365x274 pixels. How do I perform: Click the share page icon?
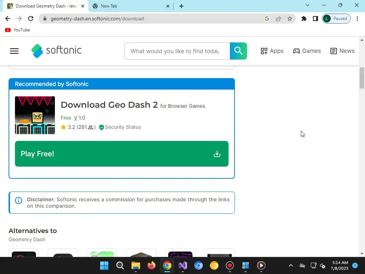point(278,19)
